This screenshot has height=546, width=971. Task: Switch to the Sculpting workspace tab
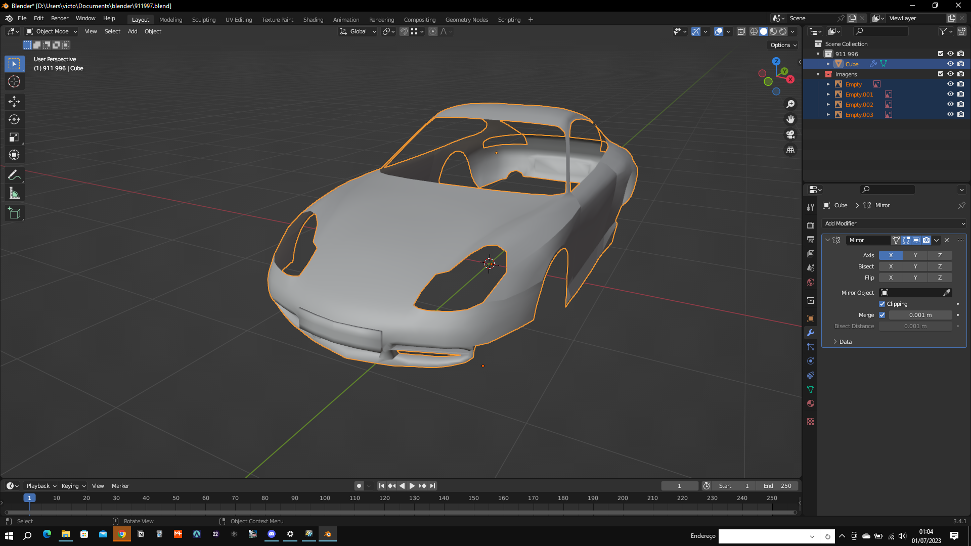pos(203,20)
